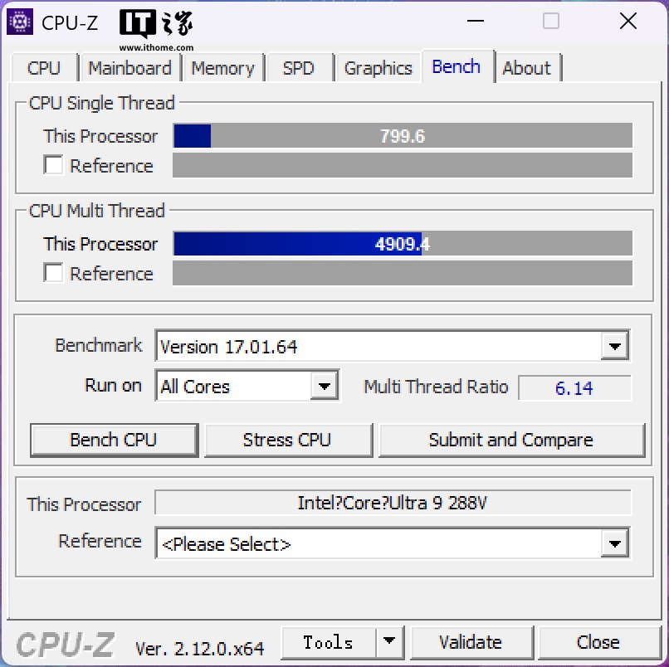Open the Run on All Cores dropdown

coord(325,386)
